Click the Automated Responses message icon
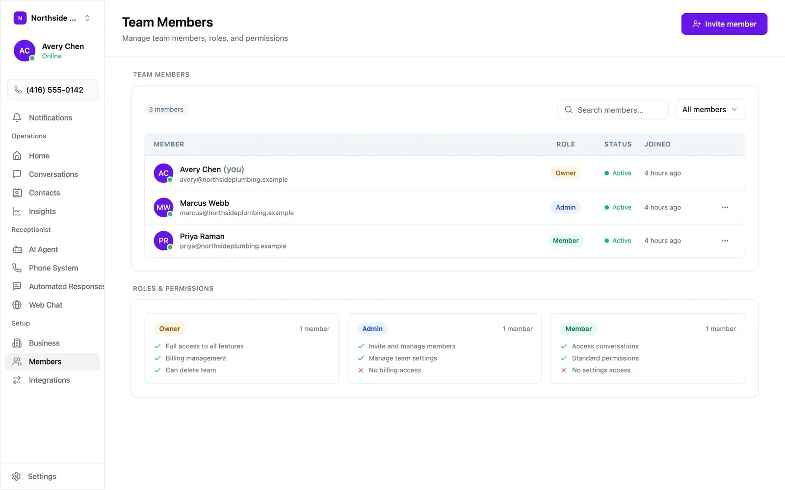The height and width of the screenshot is (490, 785). tap(17, 287)
